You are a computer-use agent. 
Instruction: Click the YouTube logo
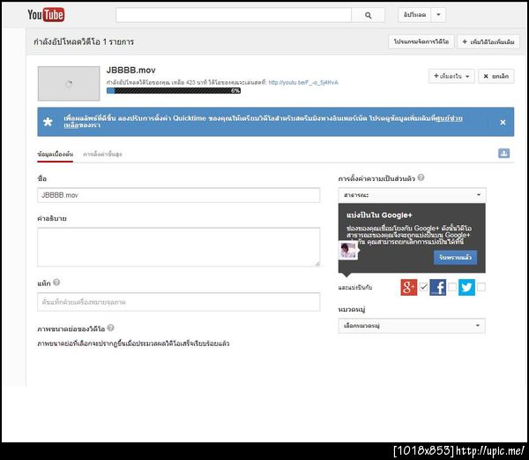coord(46,15)
